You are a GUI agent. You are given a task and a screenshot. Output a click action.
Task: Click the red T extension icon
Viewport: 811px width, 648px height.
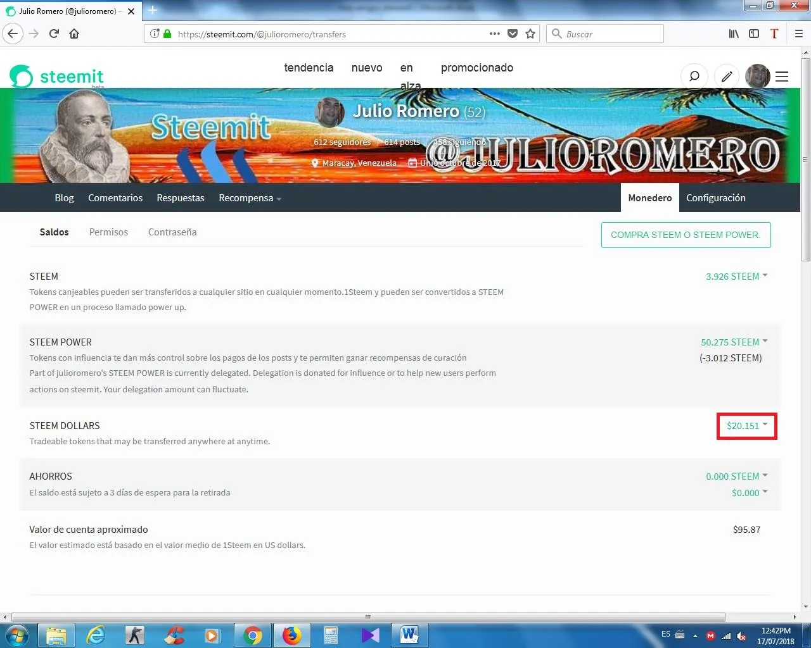[774, 34]
